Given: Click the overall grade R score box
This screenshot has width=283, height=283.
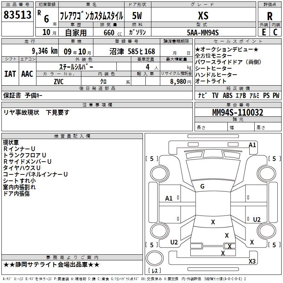Looking at the screenshot, I should [270, 16].
